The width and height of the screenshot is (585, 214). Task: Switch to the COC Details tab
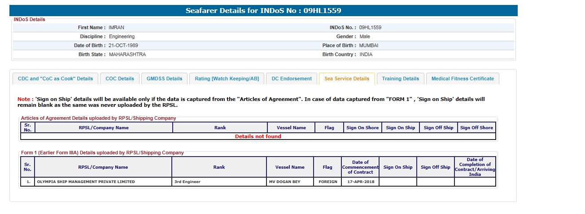(120, 79)
